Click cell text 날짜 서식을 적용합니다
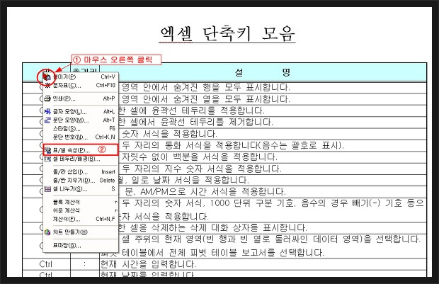This screenshot has height=284, width=439. pos(201,180)
